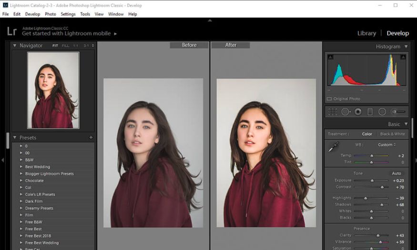Open the Photo menu
The width and height of the screenshot is (417, 250).
pos(50,14)
